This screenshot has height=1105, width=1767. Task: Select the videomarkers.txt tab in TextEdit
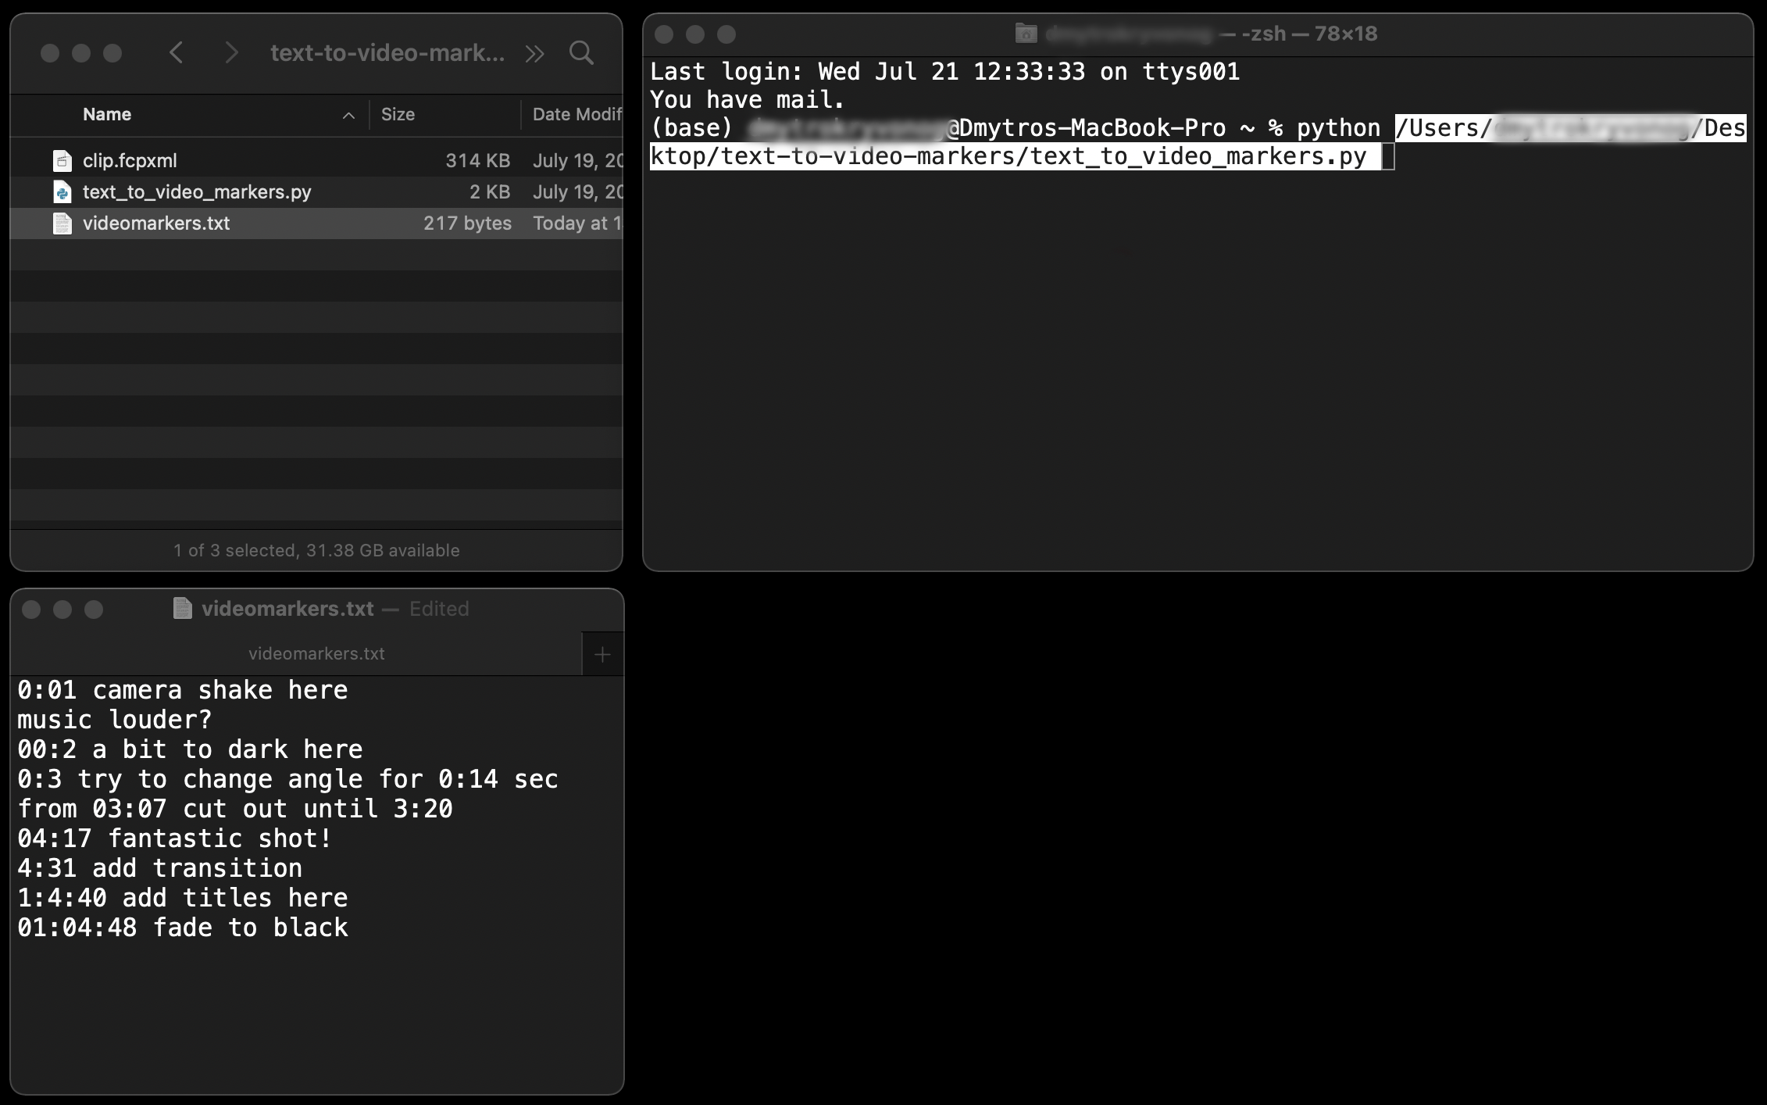pyautogui.click(x=316, y=654)
